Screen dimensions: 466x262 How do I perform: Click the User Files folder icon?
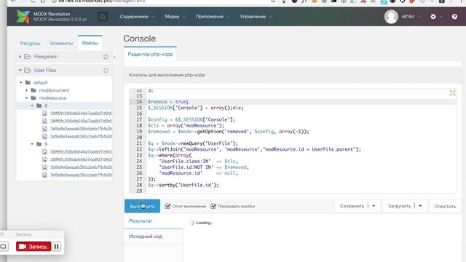click(28, 70)
